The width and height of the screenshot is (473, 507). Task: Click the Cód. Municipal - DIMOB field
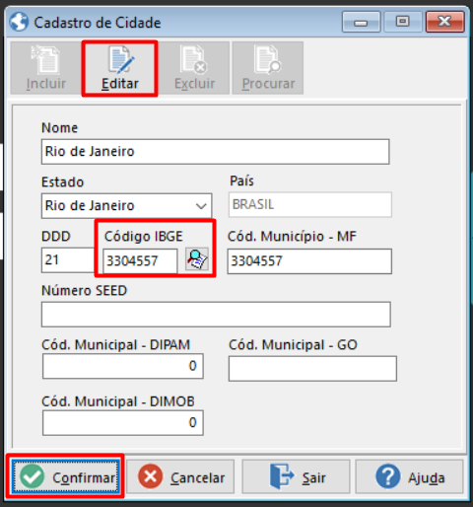pos(123,423)
